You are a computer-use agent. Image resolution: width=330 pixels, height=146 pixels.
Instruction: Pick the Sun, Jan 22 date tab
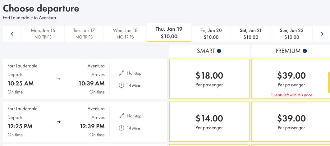click(291, 34)
